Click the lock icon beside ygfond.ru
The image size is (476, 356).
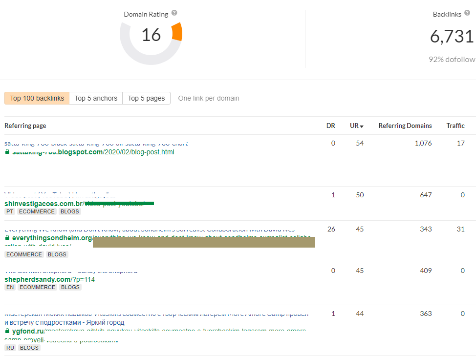coord(7,331)
